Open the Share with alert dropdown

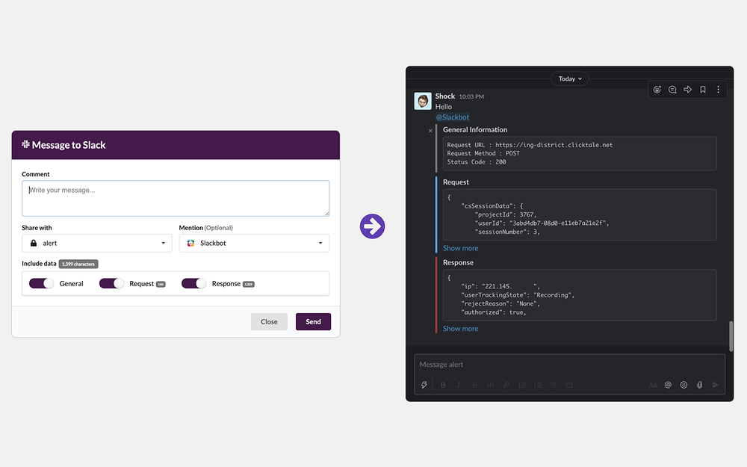click(x=96, y=243)
